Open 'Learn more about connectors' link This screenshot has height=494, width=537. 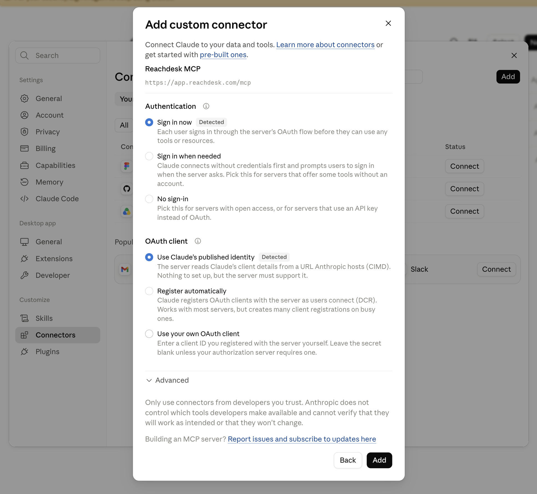pos(325,45)
